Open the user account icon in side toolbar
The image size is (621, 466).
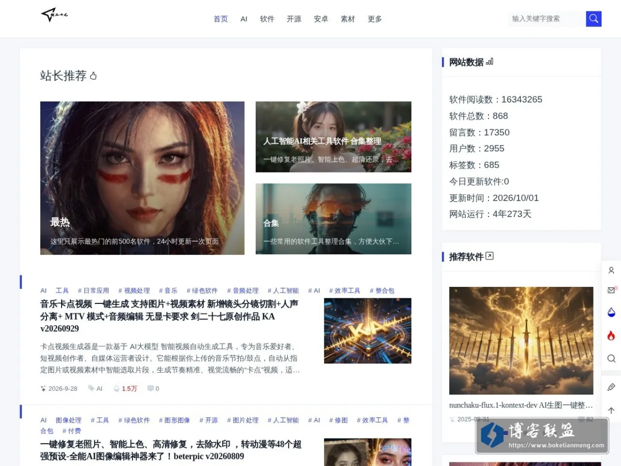[x=611, y=270]
